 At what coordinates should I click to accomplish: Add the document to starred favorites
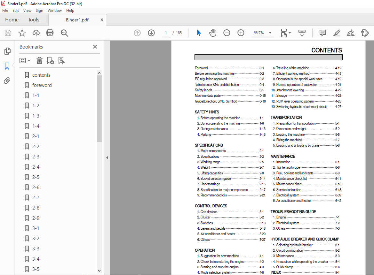22,33
